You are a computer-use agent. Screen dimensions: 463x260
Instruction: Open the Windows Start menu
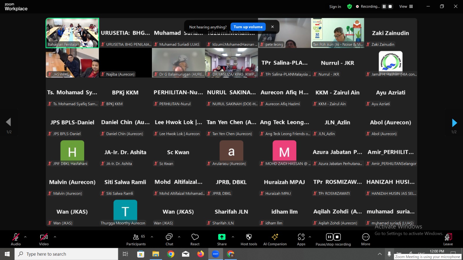(x=7, y=254)
